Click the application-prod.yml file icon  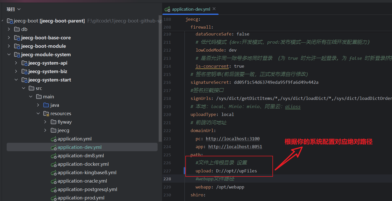click(x=54, y=198)
